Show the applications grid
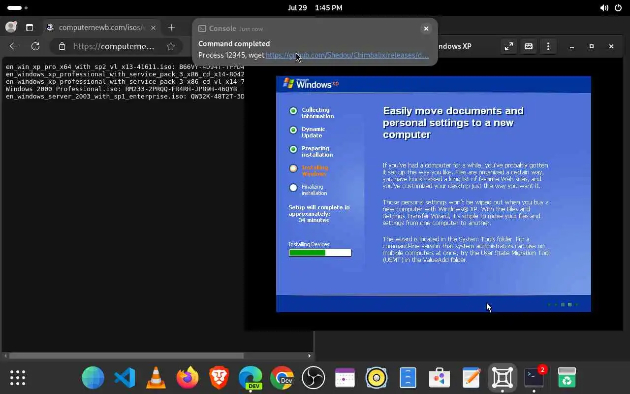630x394 pixels. pyautogui.click(x=18, y=378)
